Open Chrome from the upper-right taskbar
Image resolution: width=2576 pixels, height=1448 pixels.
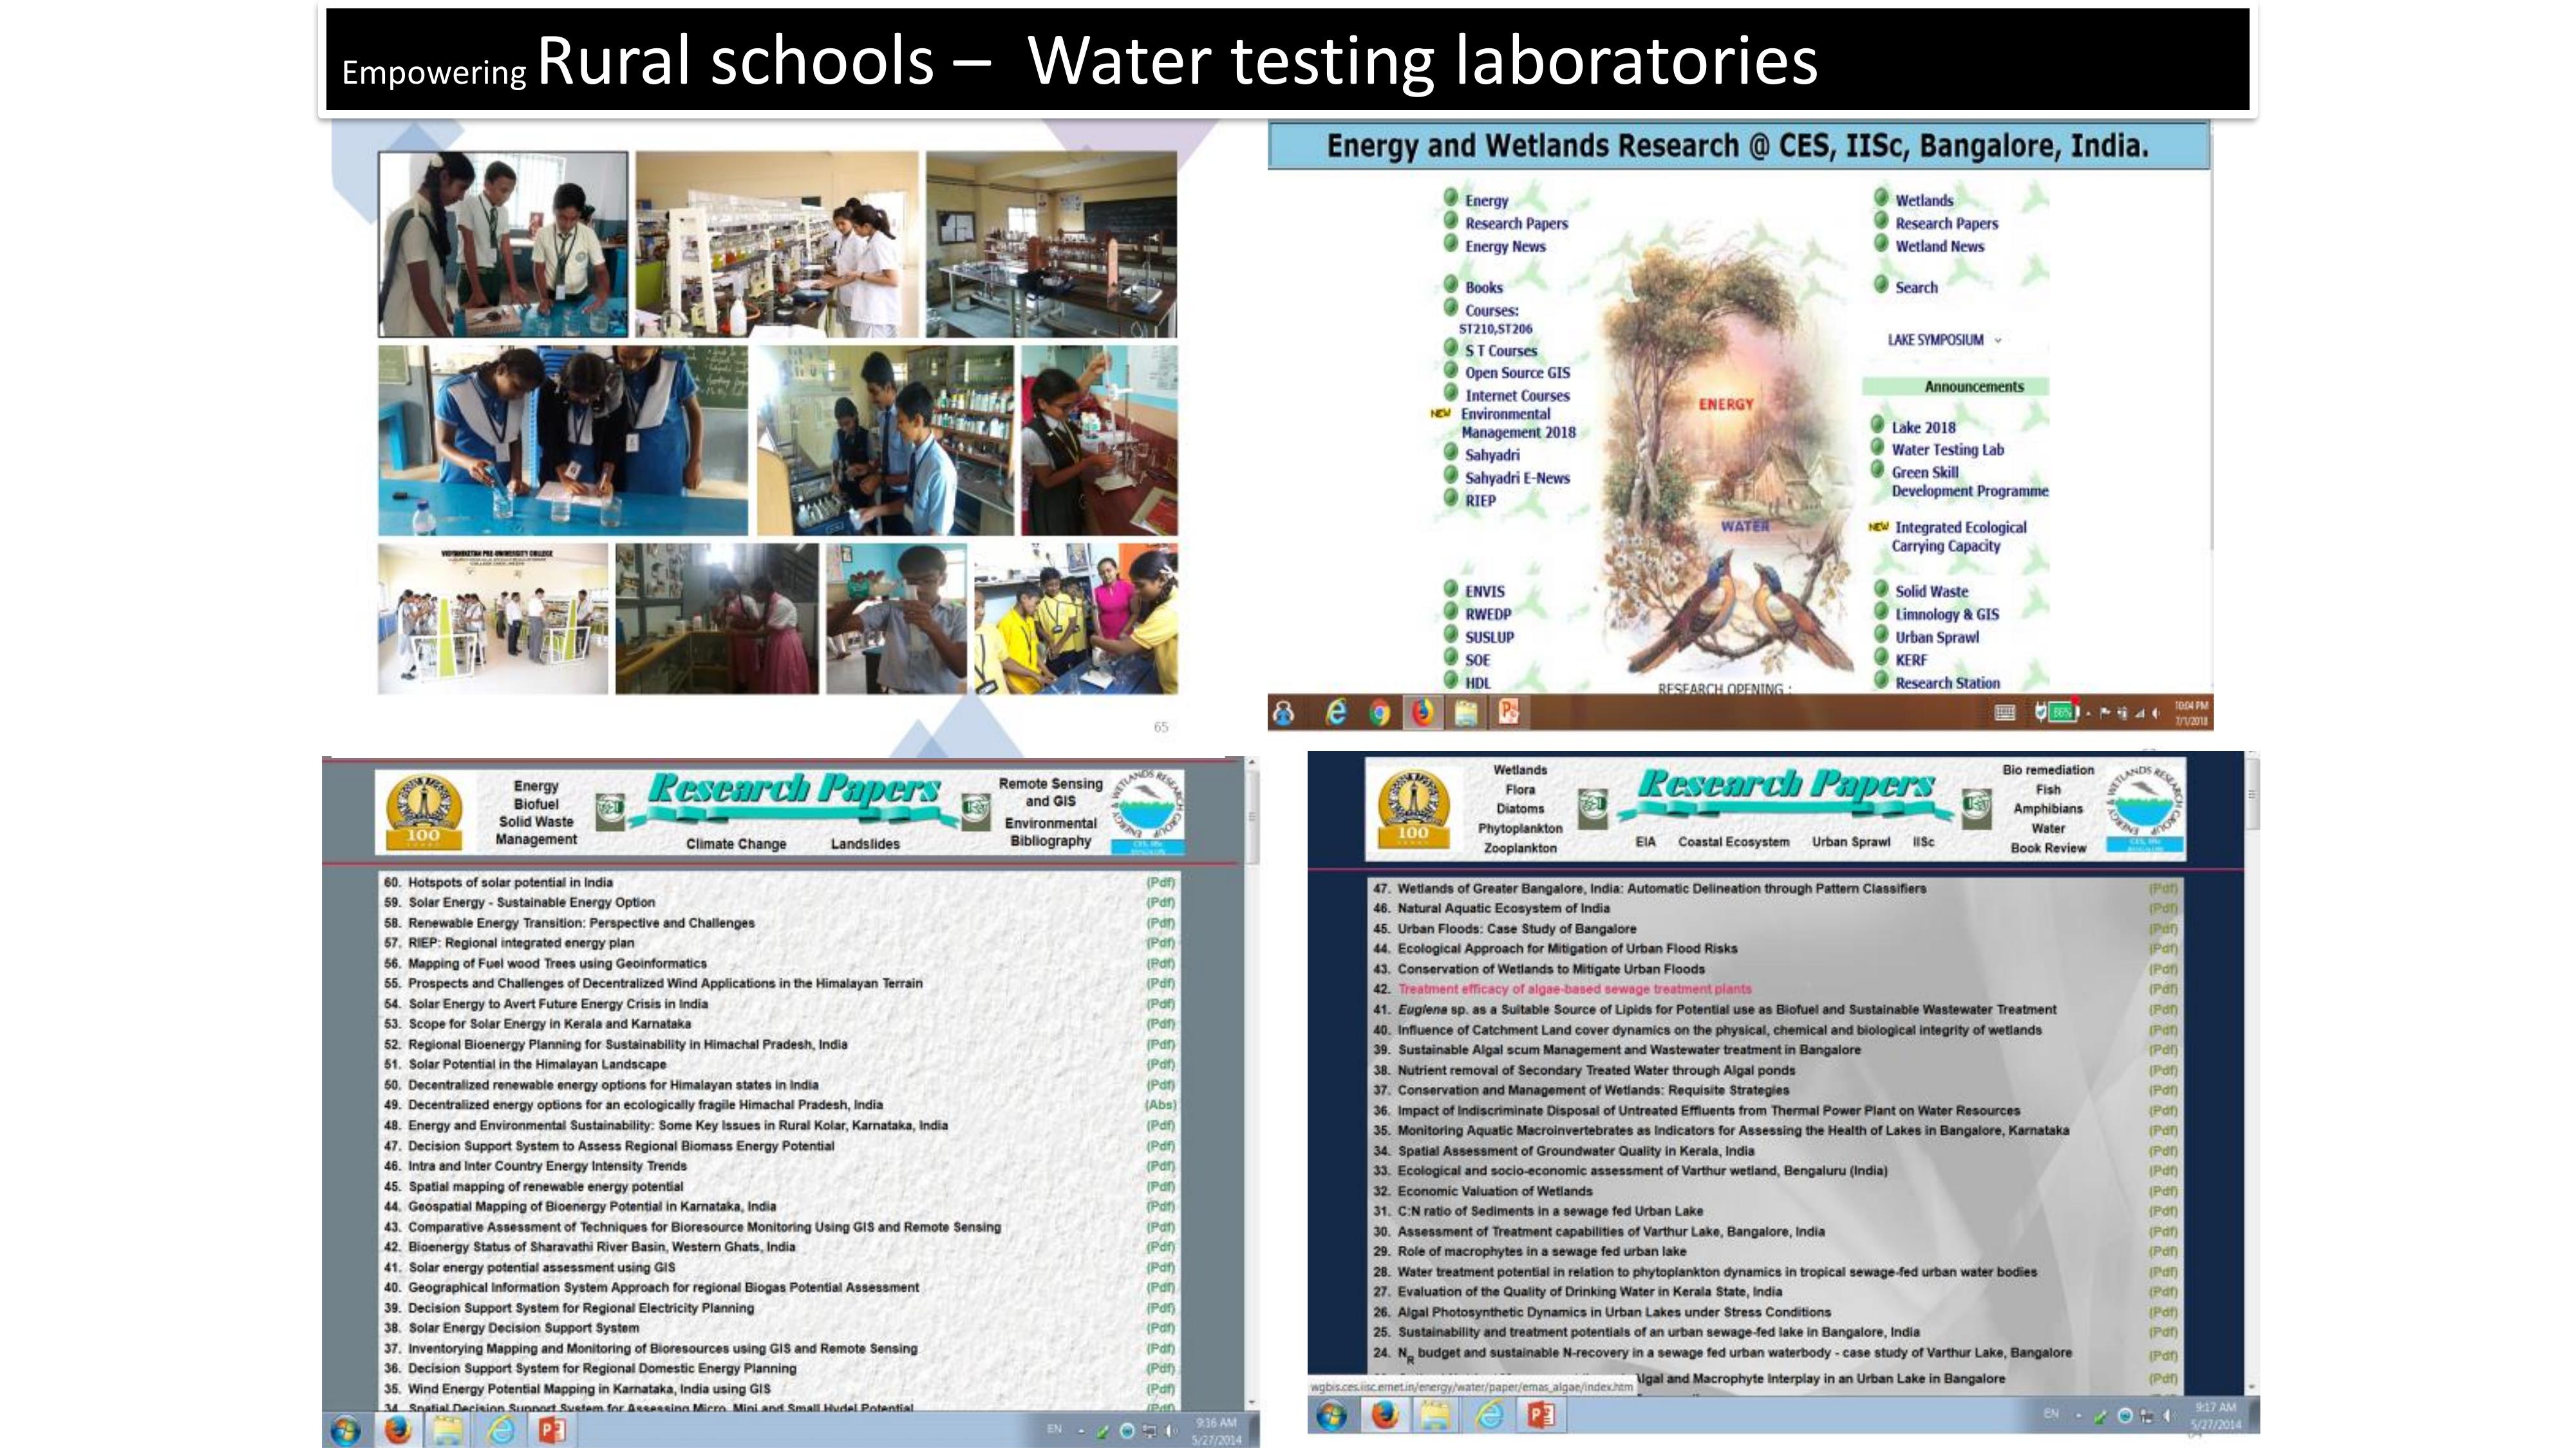(1379, 712)
